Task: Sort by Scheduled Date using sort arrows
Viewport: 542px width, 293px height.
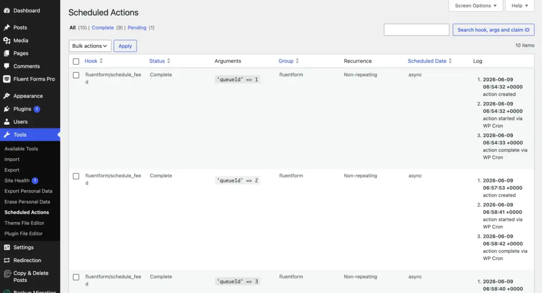Action: pos(450,61)
